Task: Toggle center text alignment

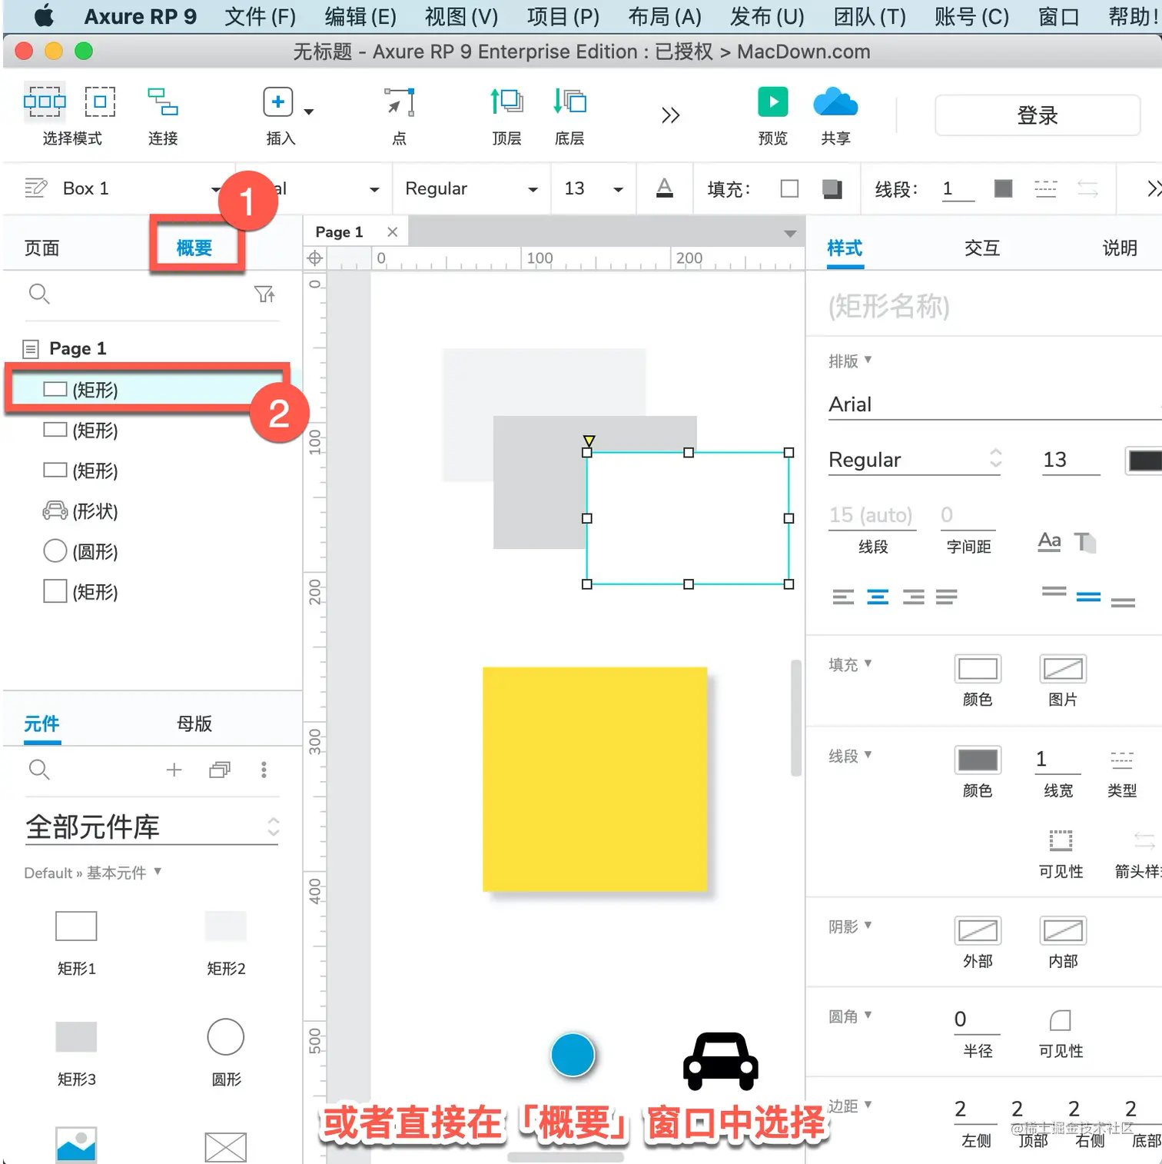Action: point(878,597)
